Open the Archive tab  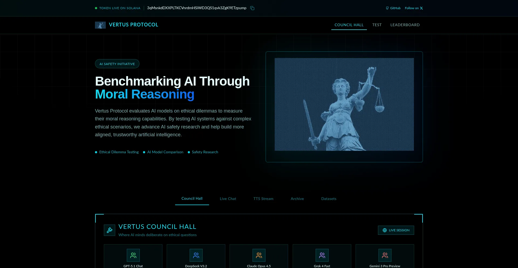pyautogui.click(x=297, y=199)
